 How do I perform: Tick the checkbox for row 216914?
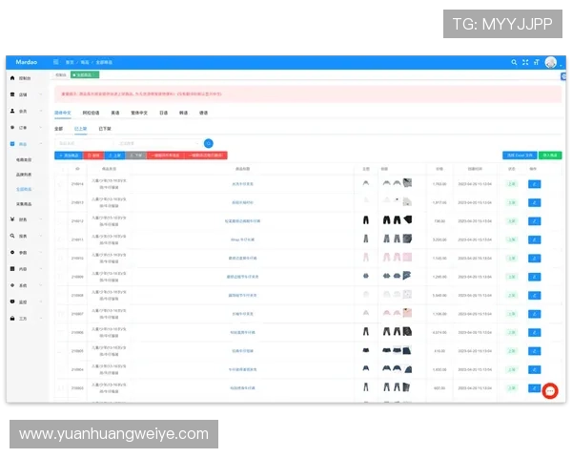click(x=61, y=184)
